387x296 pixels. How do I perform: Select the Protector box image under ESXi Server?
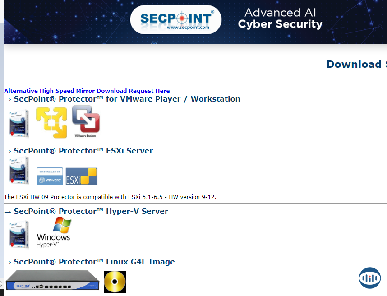pos(19,171)
